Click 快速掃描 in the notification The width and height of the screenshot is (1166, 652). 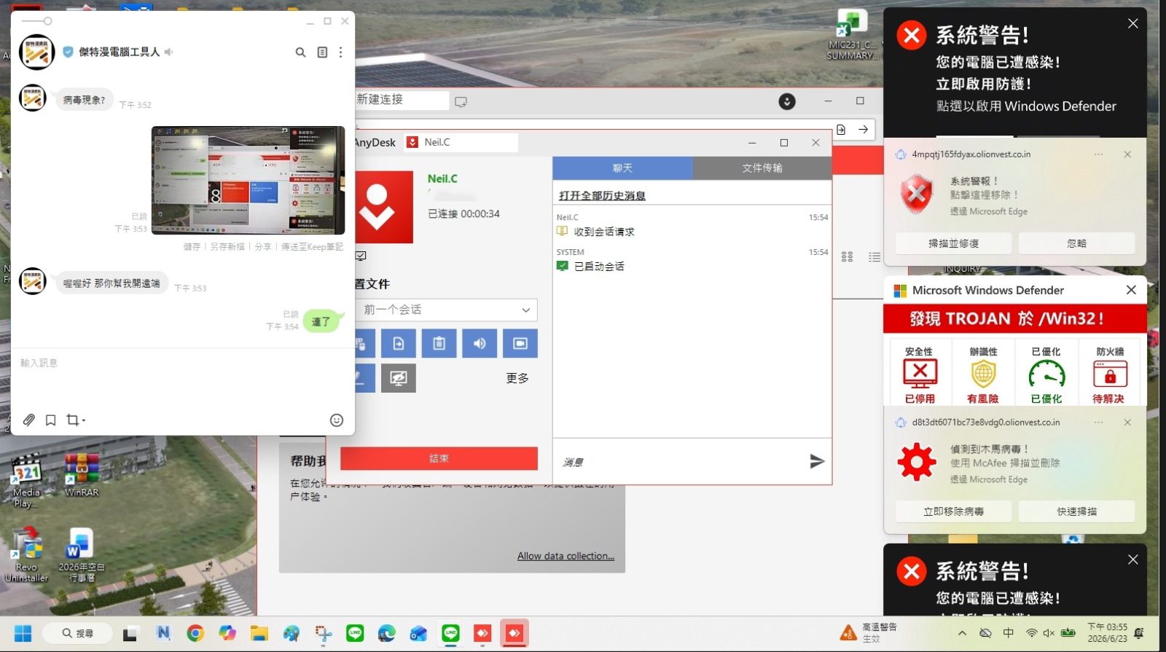coord(1076,511)
